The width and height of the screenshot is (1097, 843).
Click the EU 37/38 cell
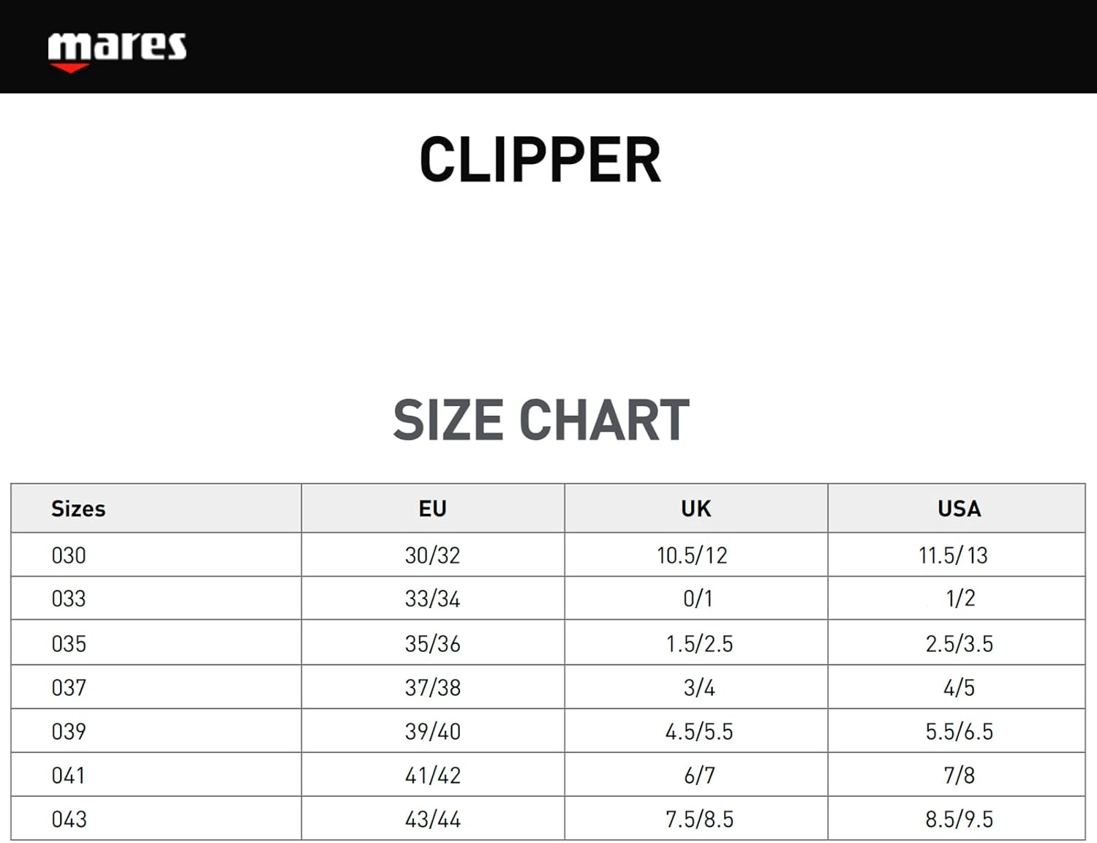pos(432,688)
